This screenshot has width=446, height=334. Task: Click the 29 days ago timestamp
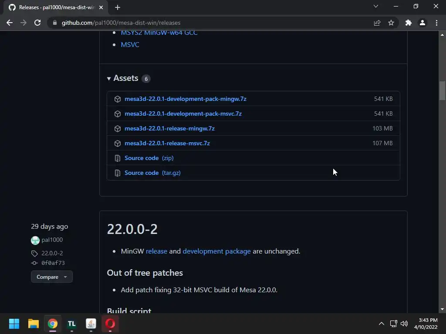pos(50,226)
